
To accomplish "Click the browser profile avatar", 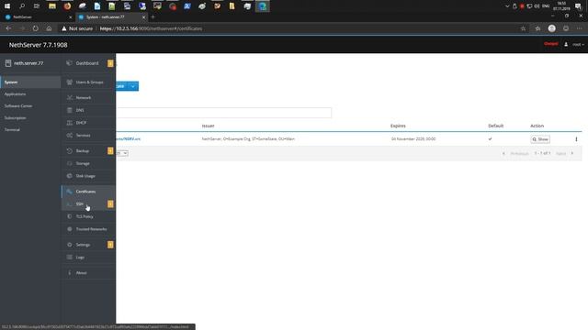I will click(551, 28).
